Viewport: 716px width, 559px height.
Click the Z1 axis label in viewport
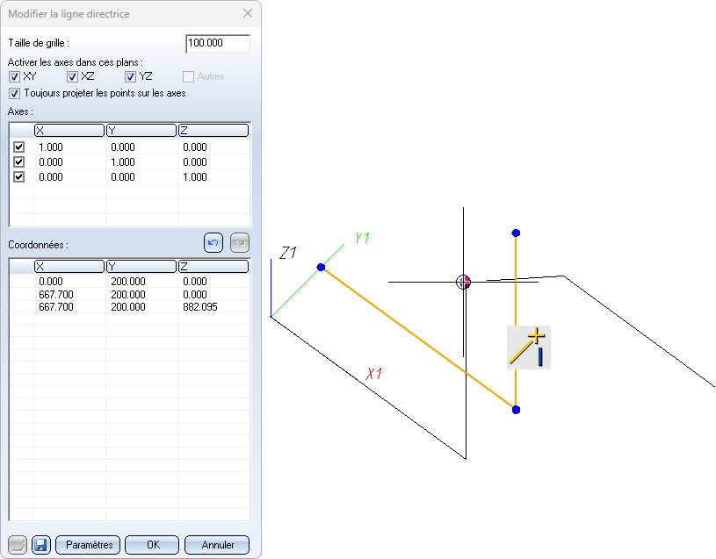pyautogui.click(x=288, y=253)
